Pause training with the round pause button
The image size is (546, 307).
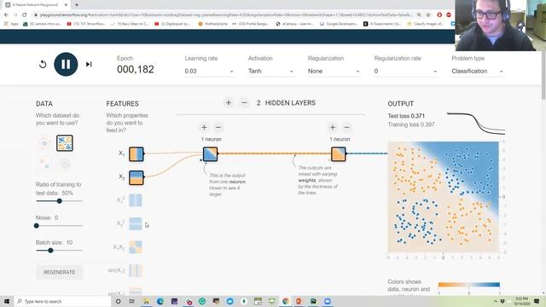[66, 64]
